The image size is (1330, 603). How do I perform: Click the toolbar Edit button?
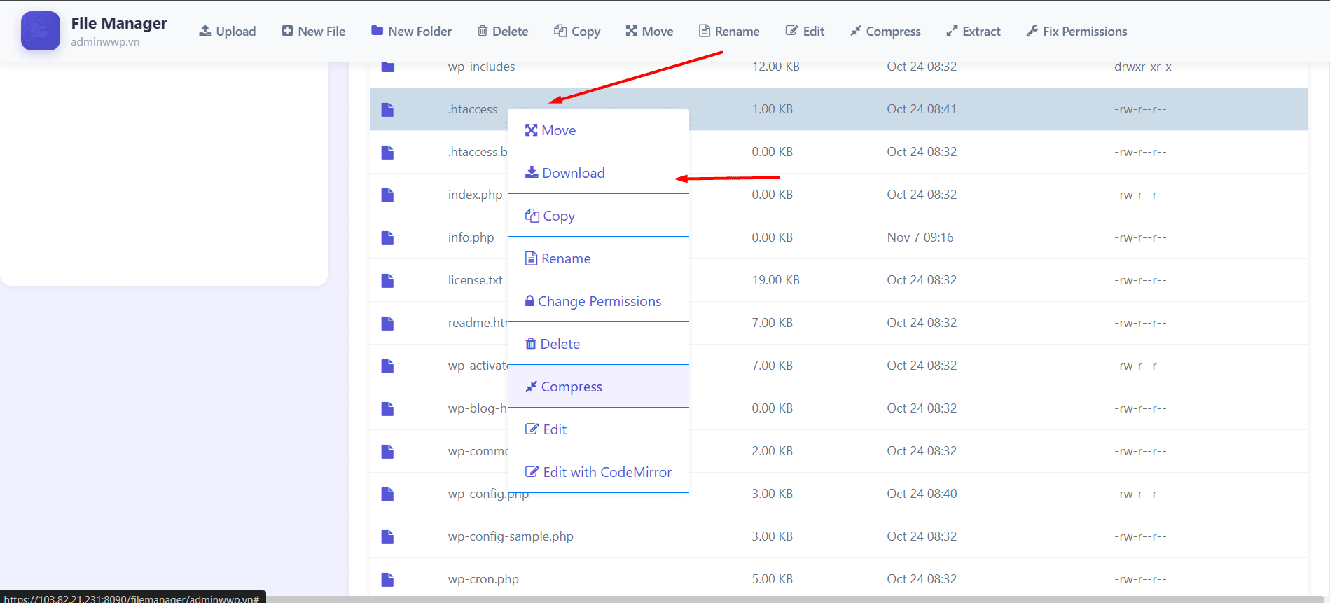pyautogui.click(x=805, y=32)
